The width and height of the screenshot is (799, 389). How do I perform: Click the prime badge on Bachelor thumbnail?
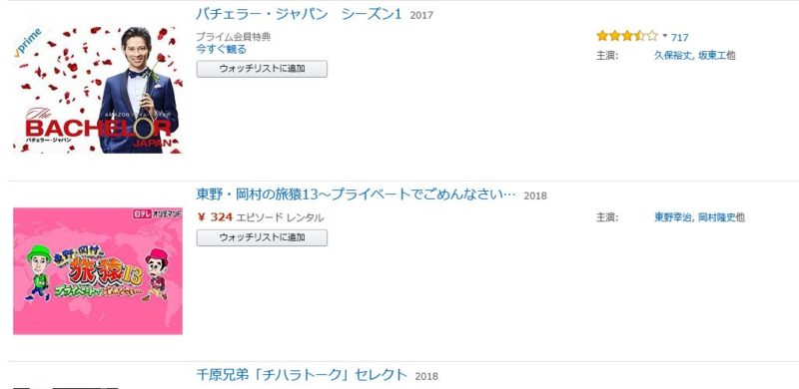28,43
